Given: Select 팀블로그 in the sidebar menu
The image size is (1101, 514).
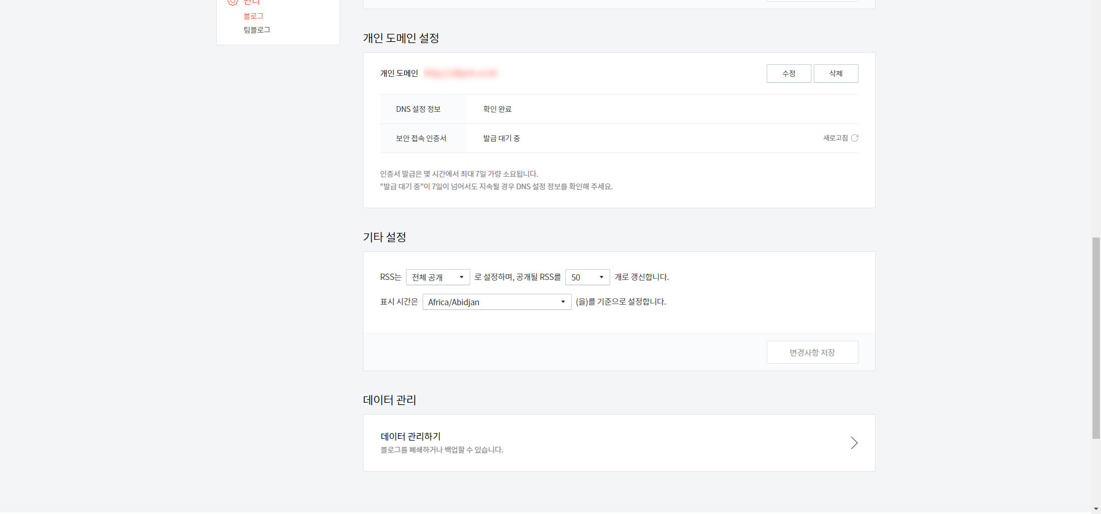Looking at the screenshot, I should (x=256, y=29).
